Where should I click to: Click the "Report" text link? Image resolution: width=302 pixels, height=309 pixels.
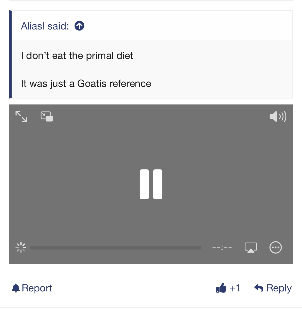coord(37,288)
